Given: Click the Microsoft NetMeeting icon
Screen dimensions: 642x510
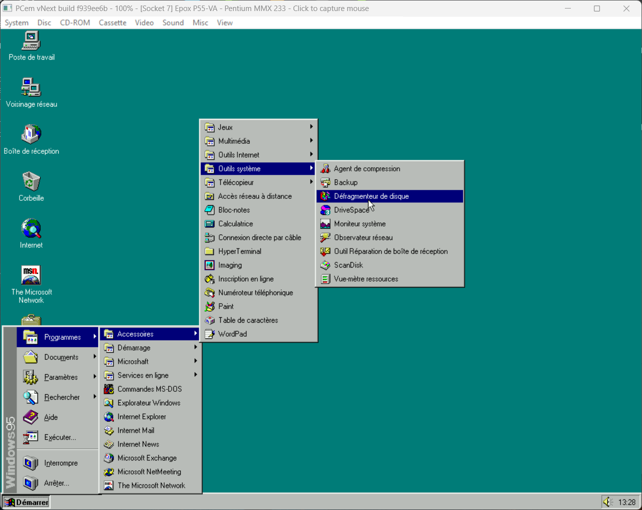Looking at the screenshot, I should point(109,472).
